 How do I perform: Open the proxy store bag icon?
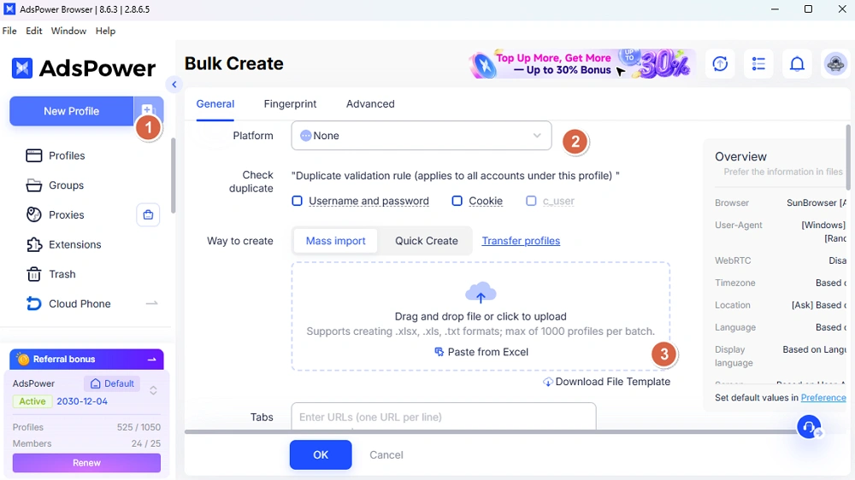click(x=148, y=214)
